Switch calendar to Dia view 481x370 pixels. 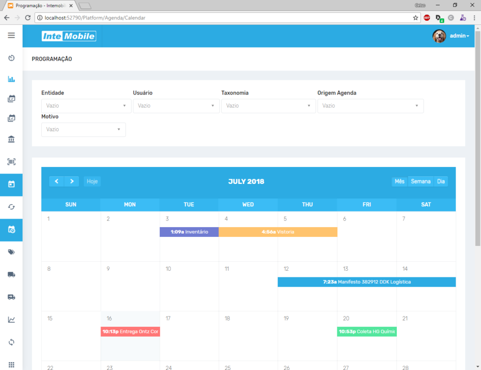click(441, 181)
